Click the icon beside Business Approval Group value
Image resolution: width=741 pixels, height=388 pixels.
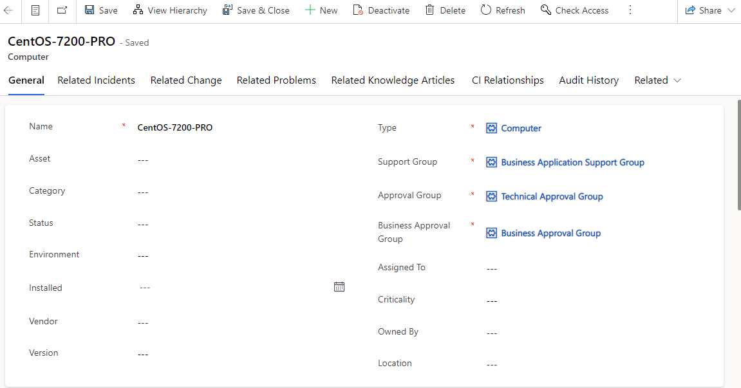click(x=491, y=233)
